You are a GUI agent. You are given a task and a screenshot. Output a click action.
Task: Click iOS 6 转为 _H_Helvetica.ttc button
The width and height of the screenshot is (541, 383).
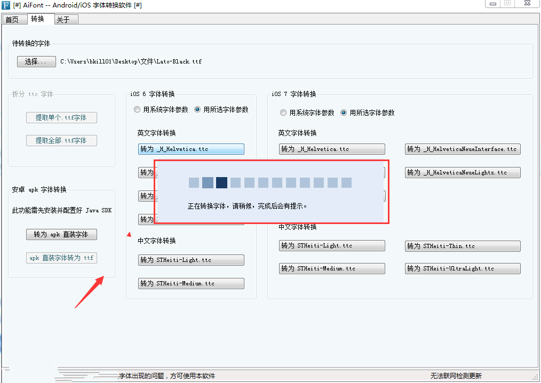pos(191,149)
